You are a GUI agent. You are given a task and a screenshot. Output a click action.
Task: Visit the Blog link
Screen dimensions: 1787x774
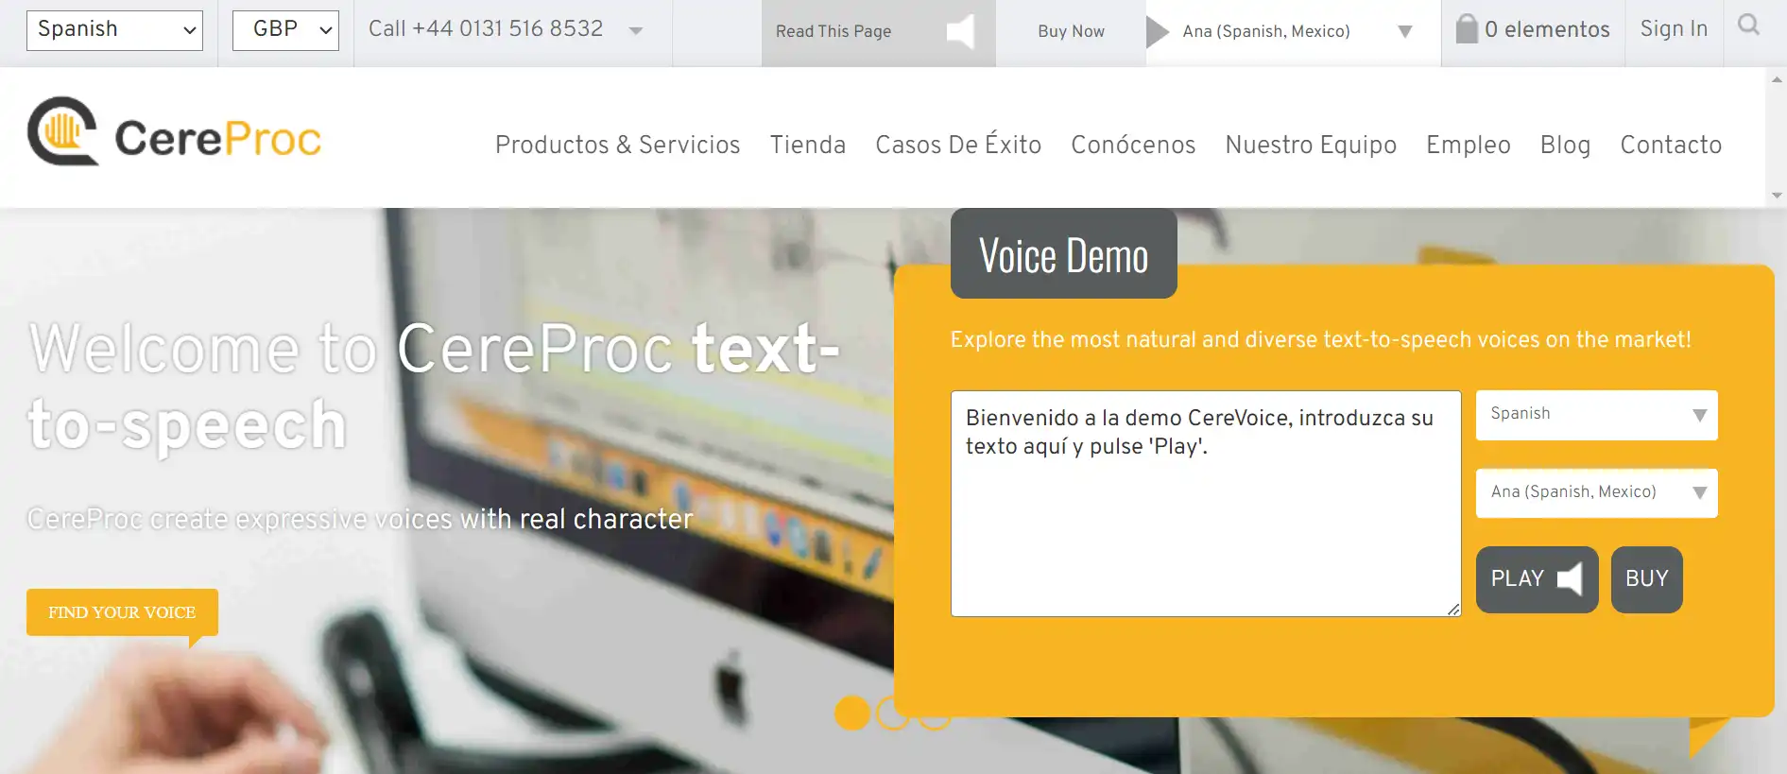(x=1566, y=145)
